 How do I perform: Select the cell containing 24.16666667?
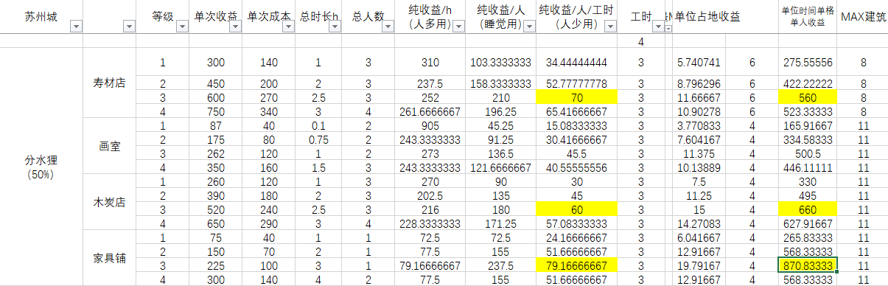[577, 237]
